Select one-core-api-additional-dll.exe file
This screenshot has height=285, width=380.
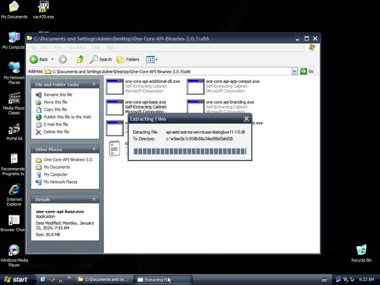(x=143, y=86)
